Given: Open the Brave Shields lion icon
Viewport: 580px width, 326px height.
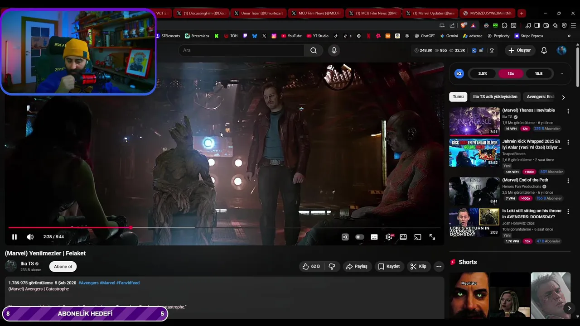Looking at the screenshot, I should (x=464, y=25).
